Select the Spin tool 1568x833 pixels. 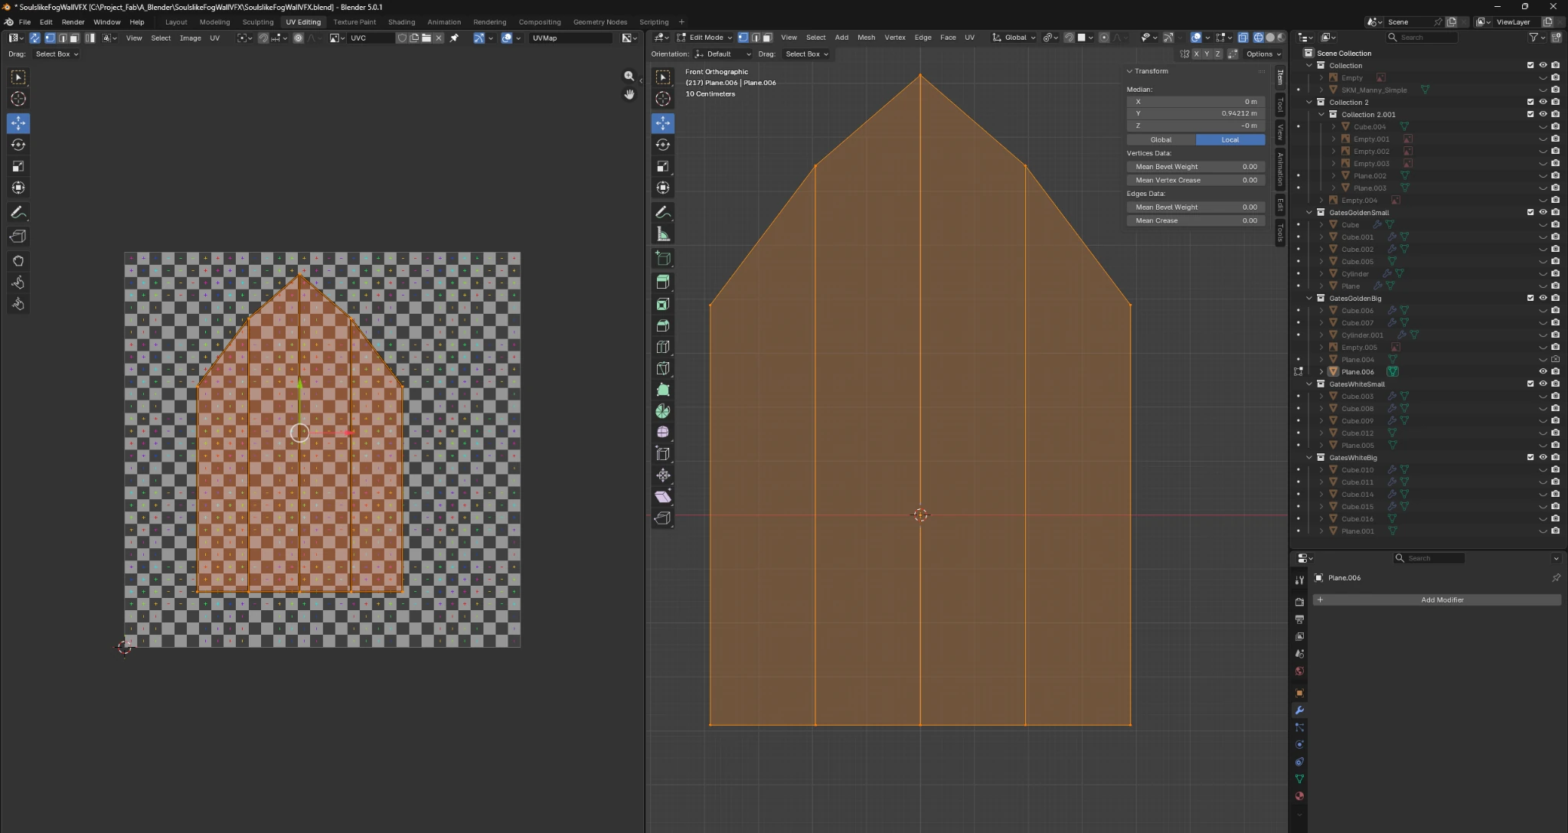click(663, 411)
